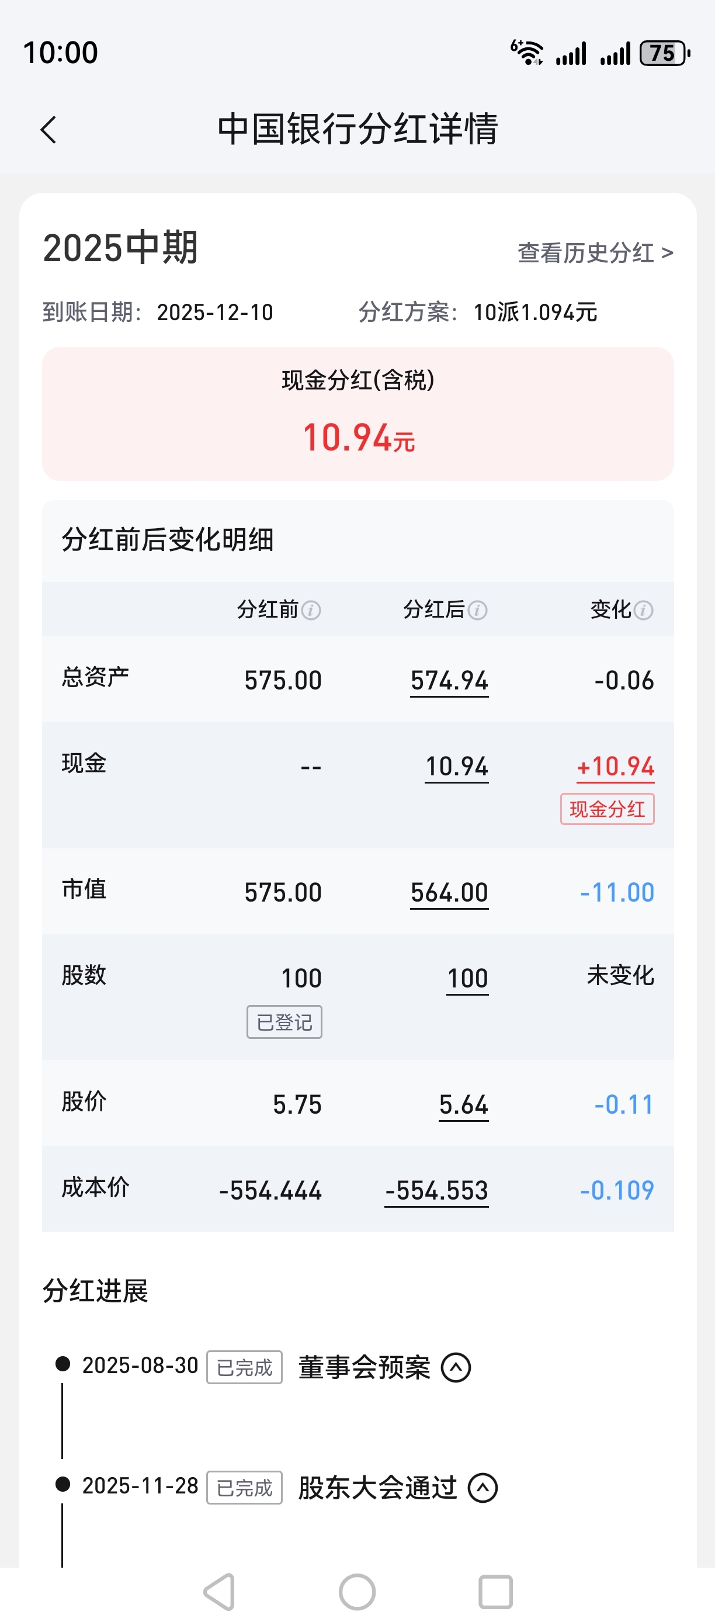Screen dimensions: 715x1622
Task: Tap info icon next to 变化
Action: point(643,610)
